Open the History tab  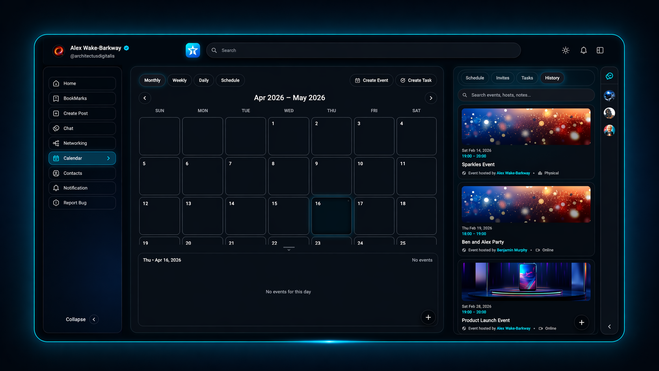[x=552, y=78]
